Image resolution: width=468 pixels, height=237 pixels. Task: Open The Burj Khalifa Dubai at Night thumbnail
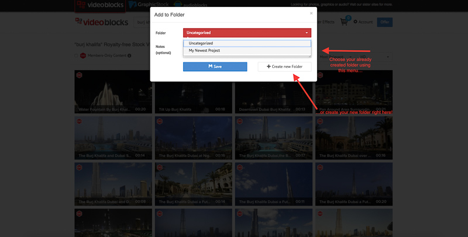[194, 138]
